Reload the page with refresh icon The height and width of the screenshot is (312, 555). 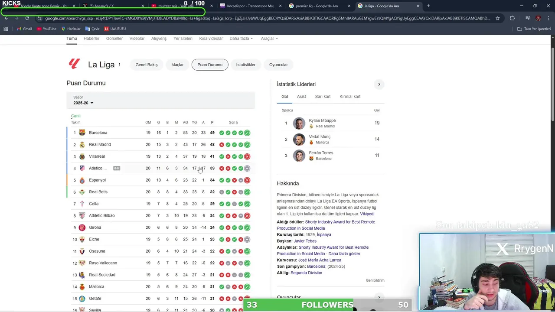27,18
